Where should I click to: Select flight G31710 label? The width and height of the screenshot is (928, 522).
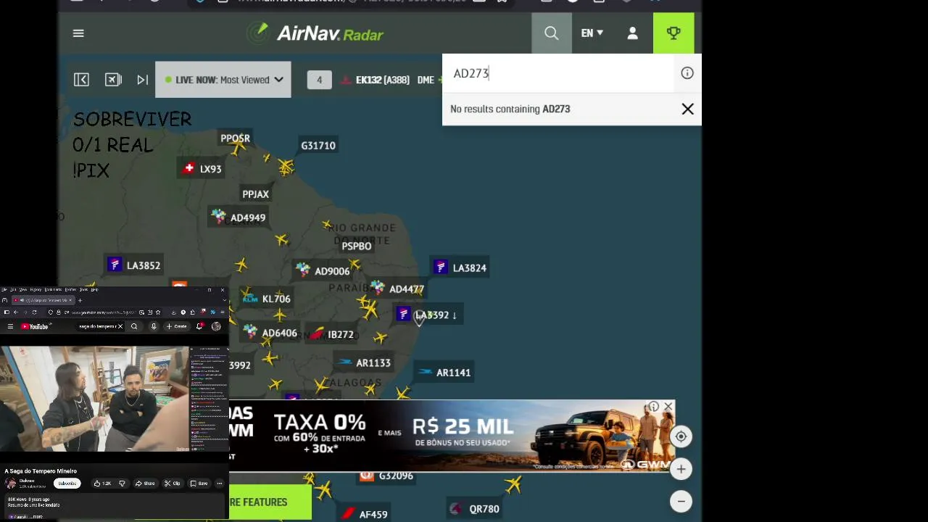(318, 146)
